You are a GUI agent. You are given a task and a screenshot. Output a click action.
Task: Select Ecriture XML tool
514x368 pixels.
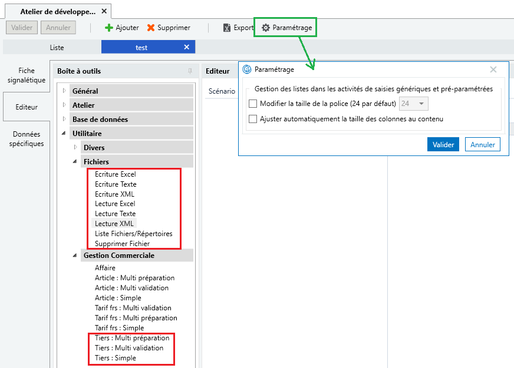[115, 194]
